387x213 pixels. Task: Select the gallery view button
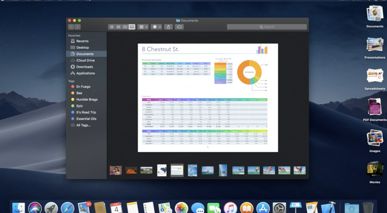tap(132, 27)
